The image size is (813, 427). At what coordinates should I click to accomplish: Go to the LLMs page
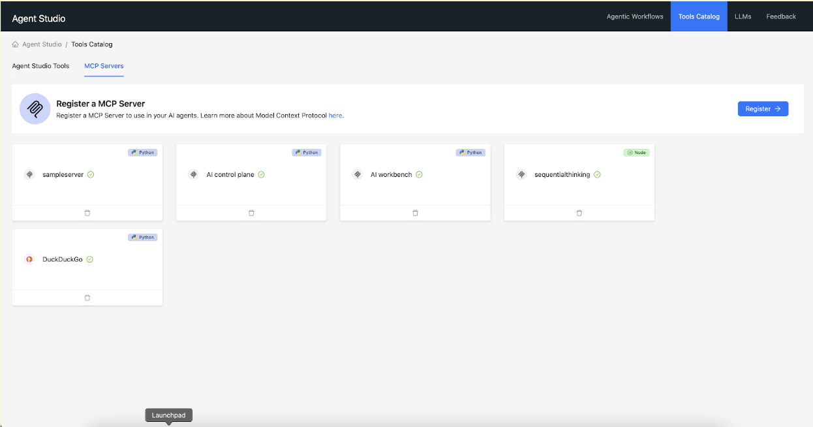[x=743, y=16]
